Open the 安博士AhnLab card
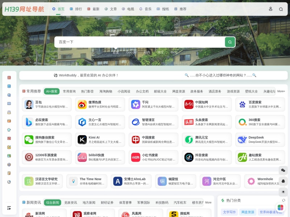 pos(131,181)
